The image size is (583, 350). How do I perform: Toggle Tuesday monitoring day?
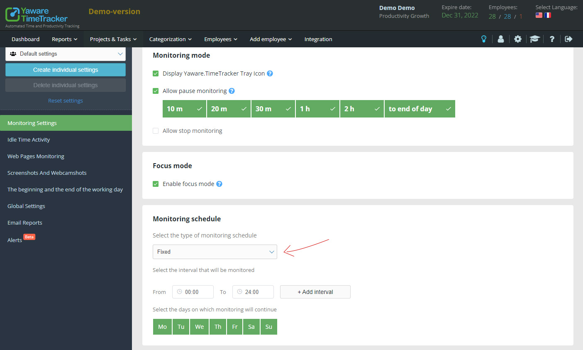coord(181,327)
